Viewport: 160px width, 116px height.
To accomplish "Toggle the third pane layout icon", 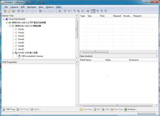I will point(101,11).
